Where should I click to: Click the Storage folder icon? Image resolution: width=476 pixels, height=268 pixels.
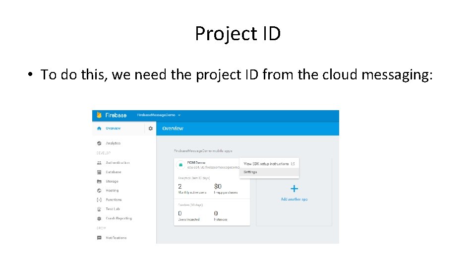(99, 182)
